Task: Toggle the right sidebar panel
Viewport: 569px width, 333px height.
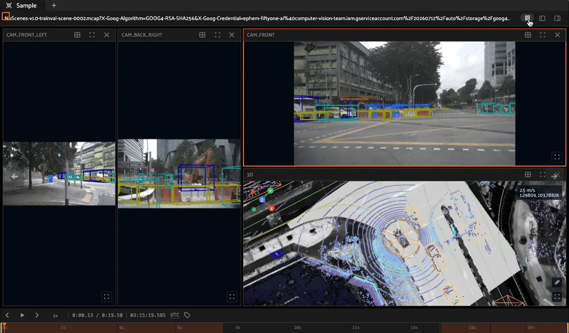Action: coord(557,18)
